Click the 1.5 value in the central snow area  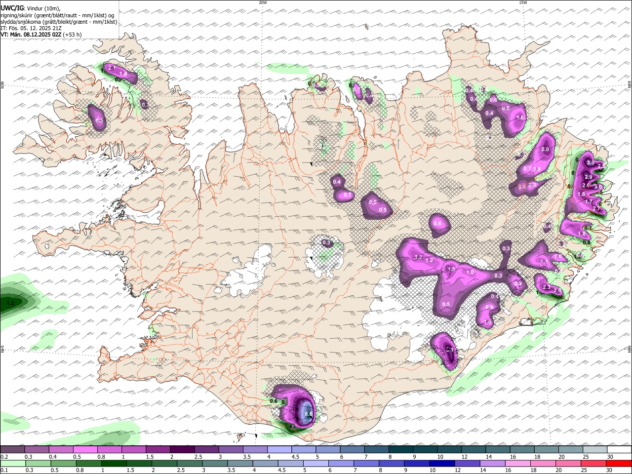[x=451, y=270]
